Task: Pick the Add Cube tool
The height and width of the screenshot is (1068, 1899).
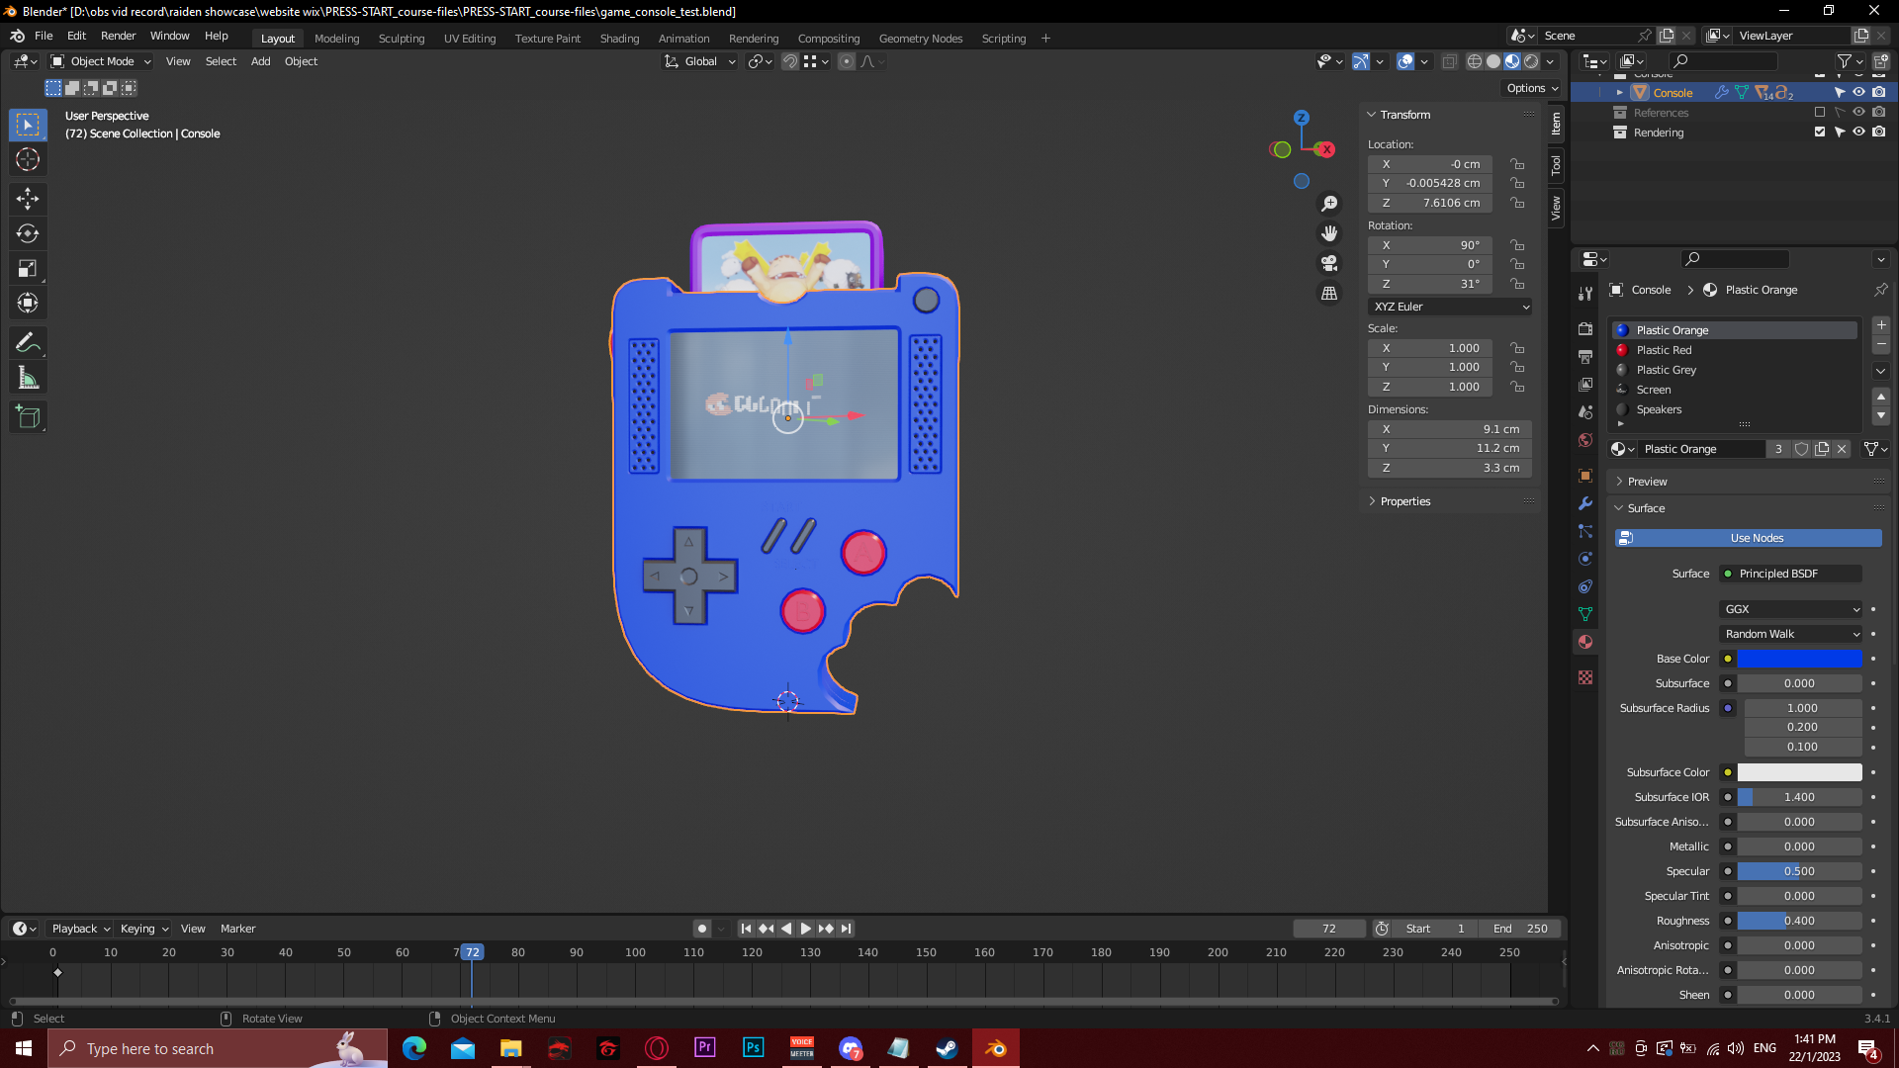Action: coord(28,417)
